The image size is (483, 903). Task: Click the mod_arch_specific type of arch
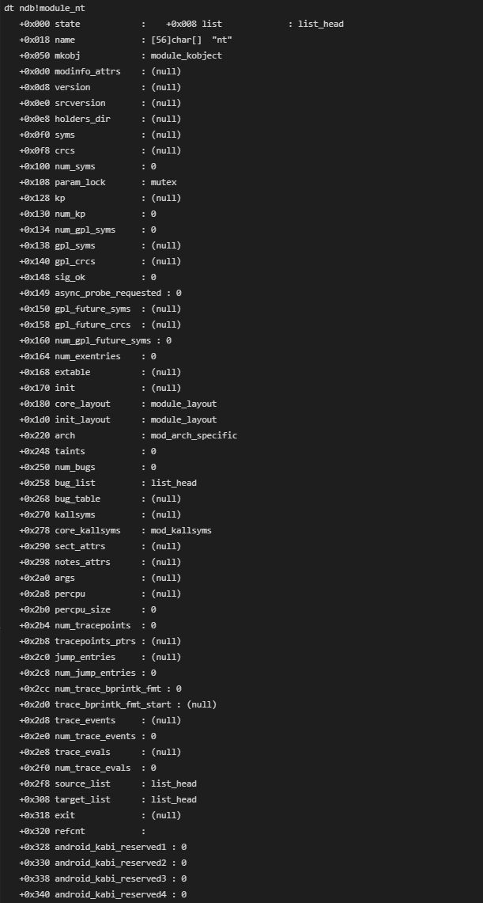pos(194,435)
